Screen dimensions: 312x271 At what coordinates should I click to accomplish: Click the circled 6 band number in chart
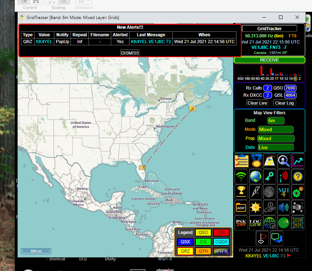click(x=295, y=78)
